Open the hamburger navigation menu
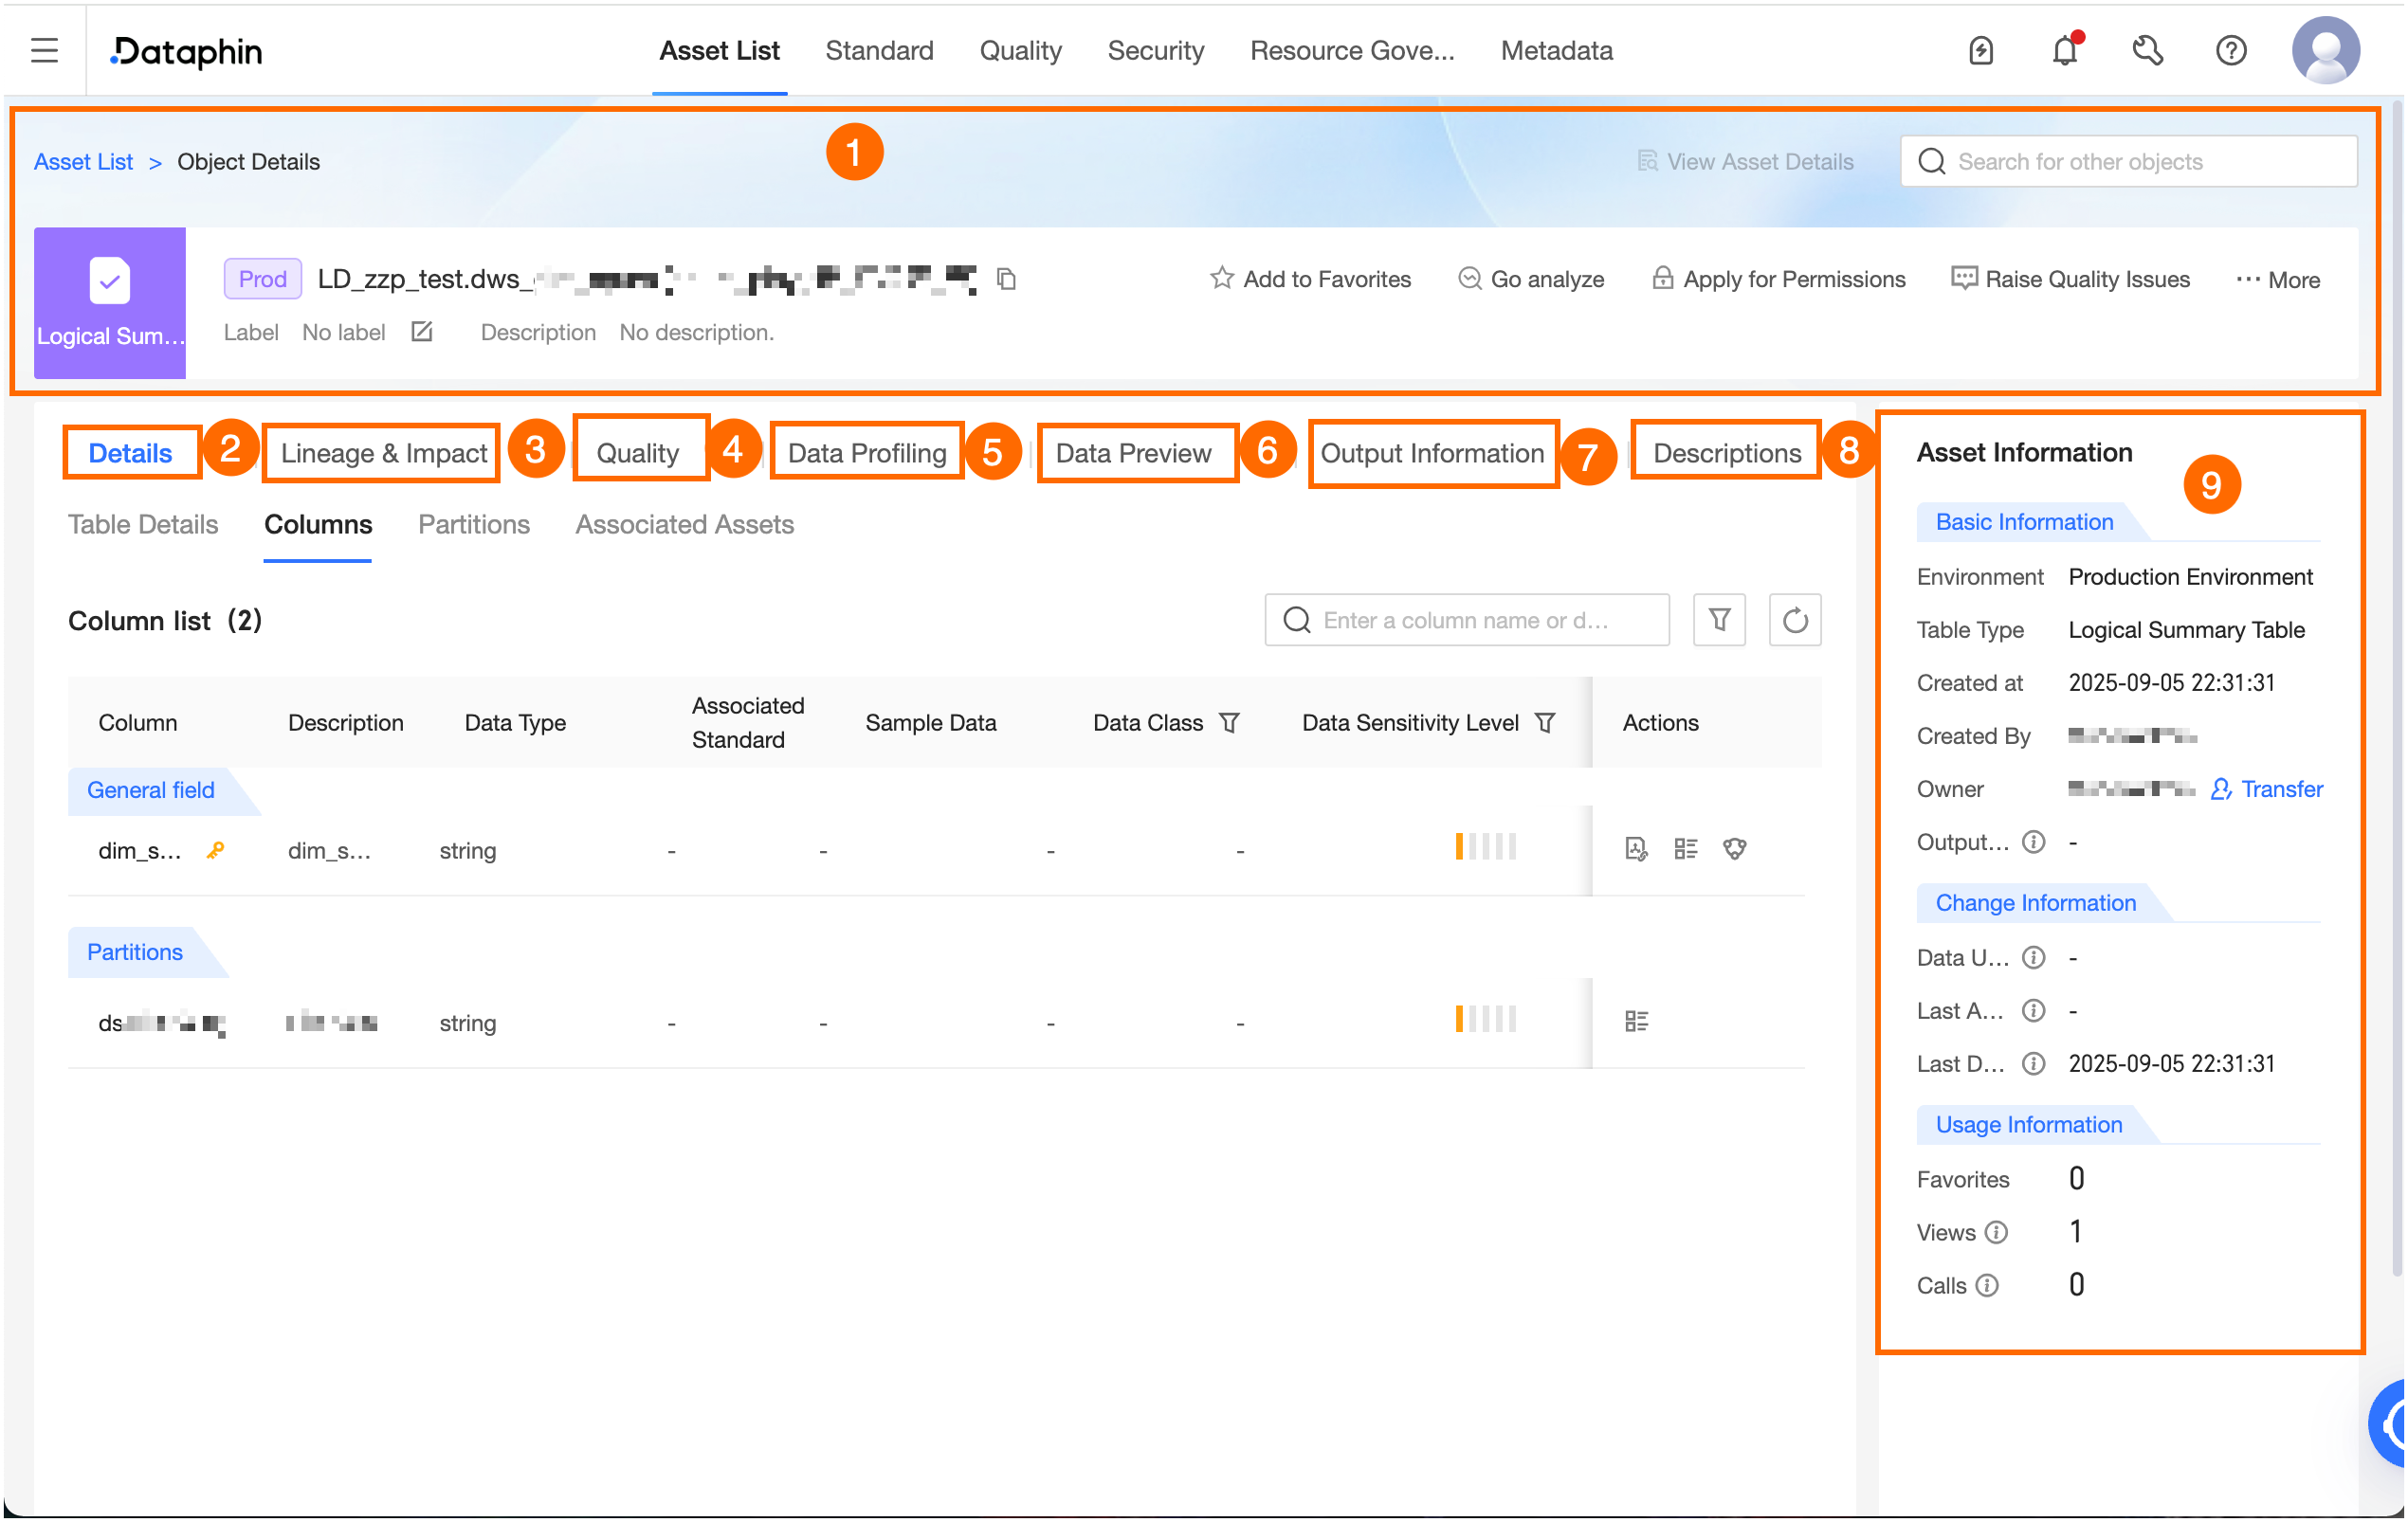The image size is (2408, 1522). tap(44, 51)
